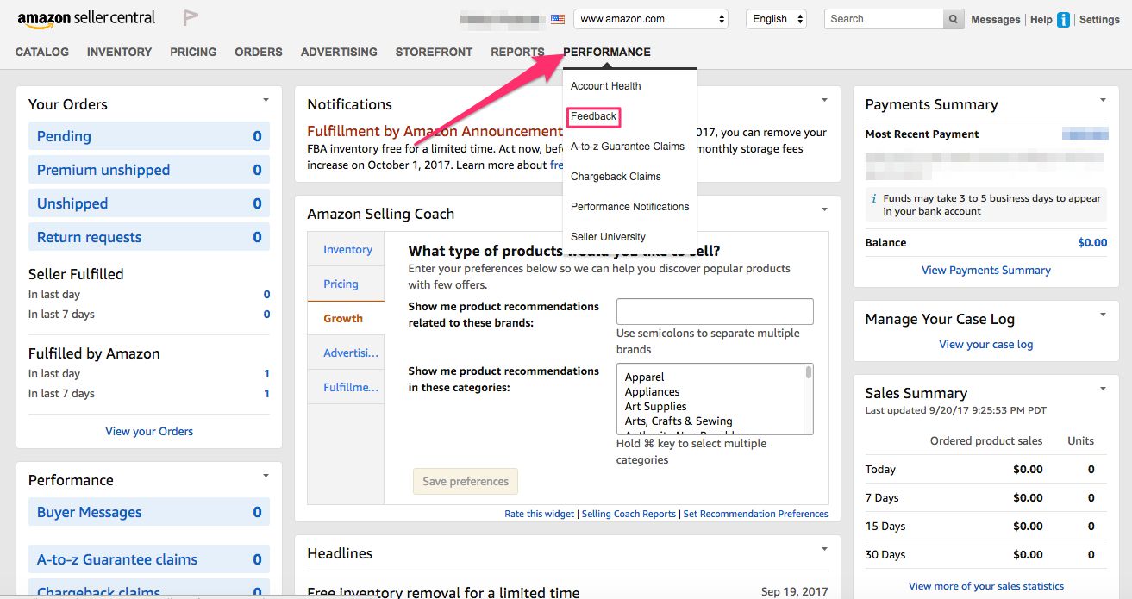Click the search magnifier button
Screen dimensions: 1132x599
point(954,19)
